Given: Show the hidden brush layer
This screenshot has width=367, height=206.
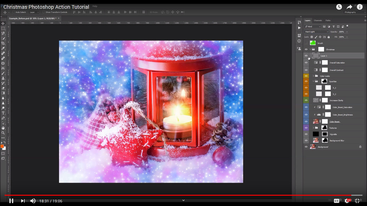Looking at the screenshot, I should (x=306, y=43).
